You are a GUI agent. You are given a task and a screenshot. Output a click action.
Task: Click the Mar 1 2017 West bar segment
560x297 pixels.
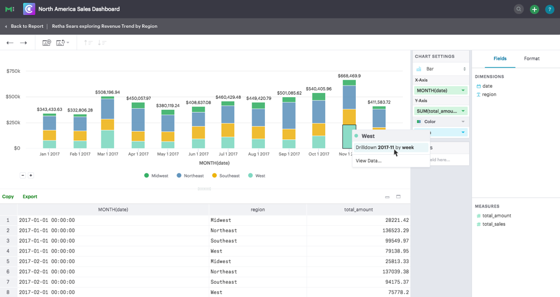coord(108,139)
